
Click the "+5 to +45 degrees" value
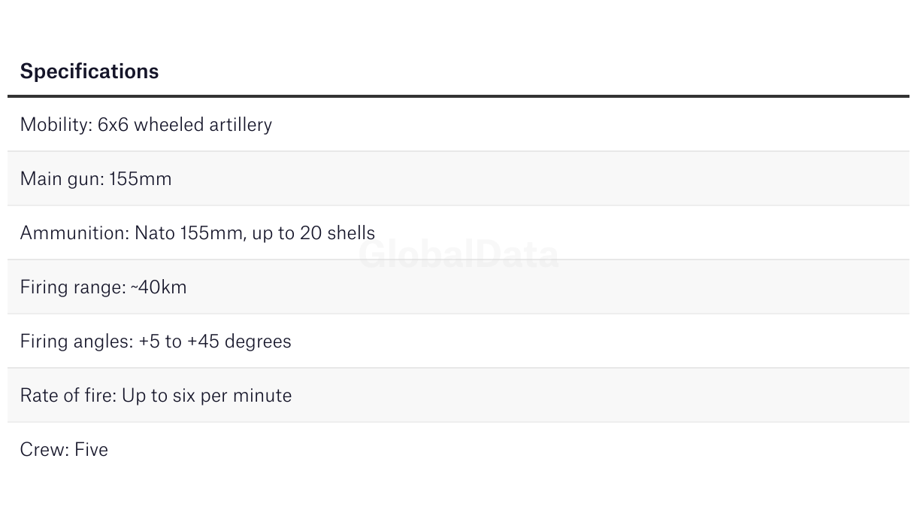(215, 342)
